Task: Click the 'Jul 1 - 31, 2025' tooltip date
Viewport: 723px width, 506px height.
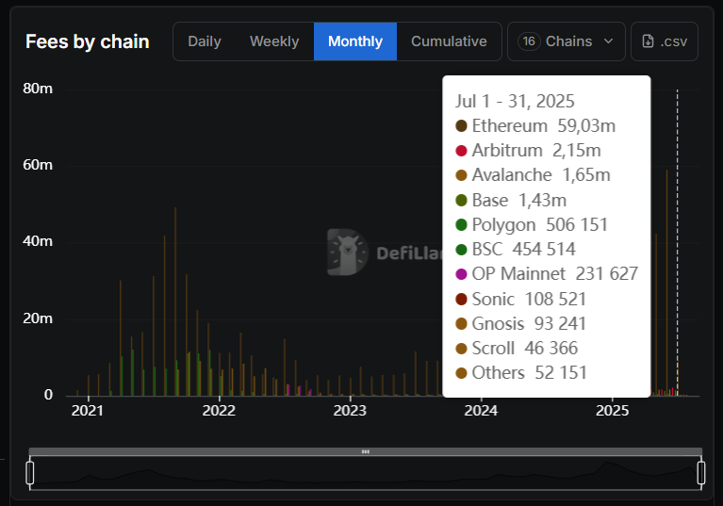Action: coord(515,102)
